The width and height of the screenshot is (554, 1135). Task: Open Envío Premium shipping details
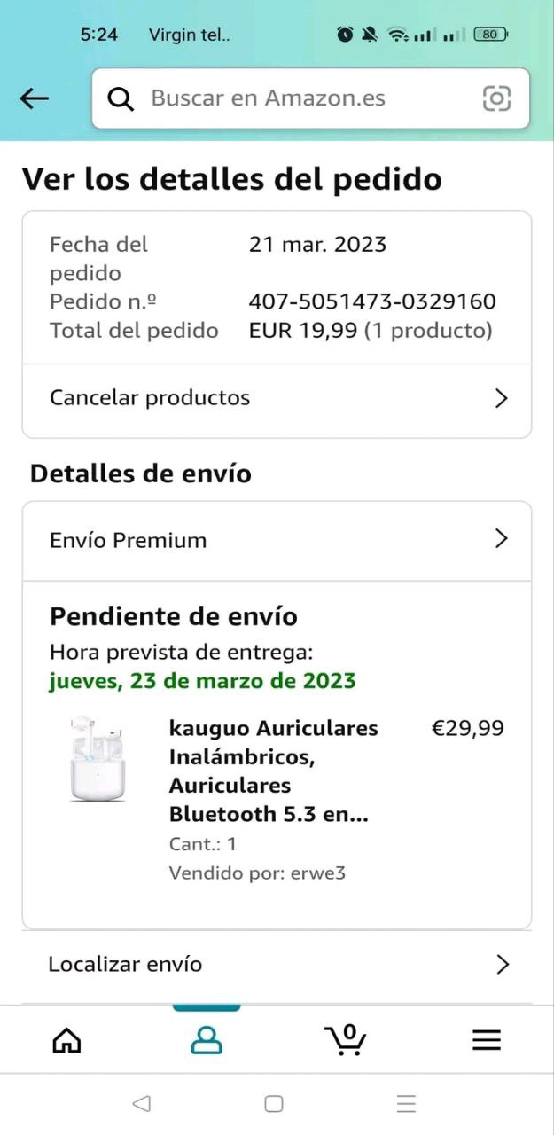(277, 540)
